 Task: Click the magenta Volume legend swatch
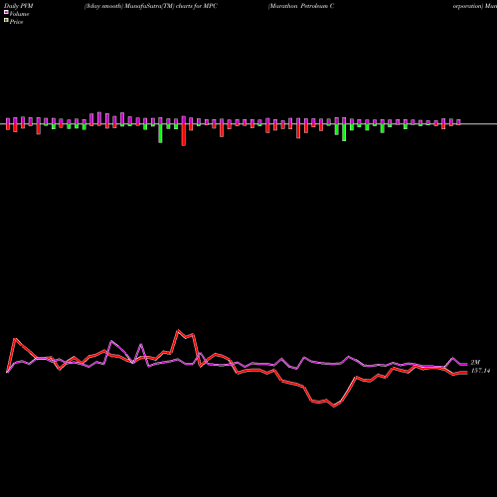point(6,12)
